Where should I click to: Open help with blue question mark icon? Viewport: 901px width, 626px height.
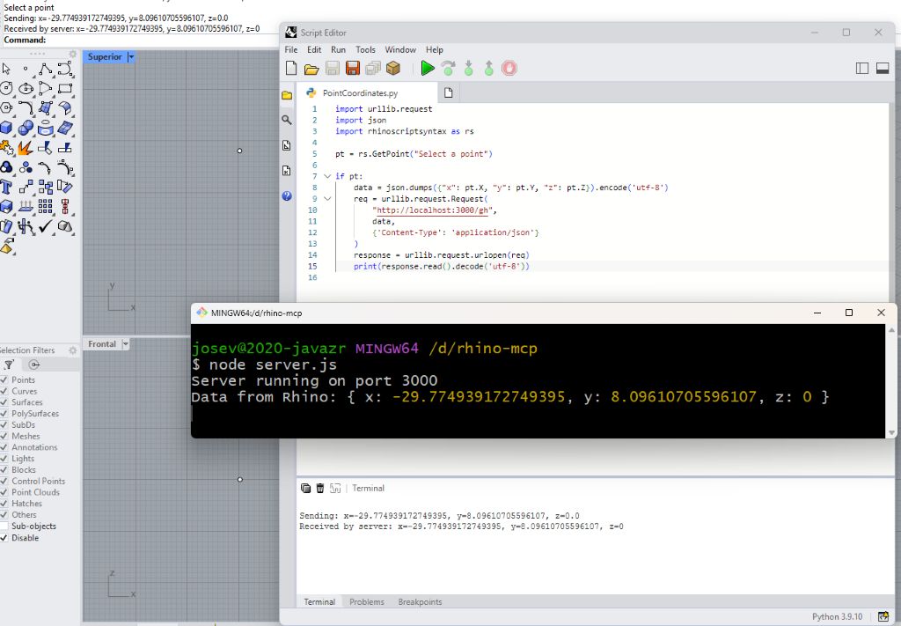(287, 196)
